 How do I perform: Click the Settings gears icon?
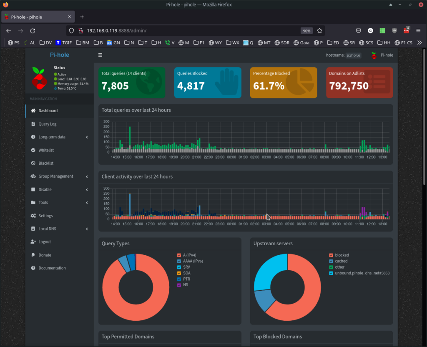33,216
